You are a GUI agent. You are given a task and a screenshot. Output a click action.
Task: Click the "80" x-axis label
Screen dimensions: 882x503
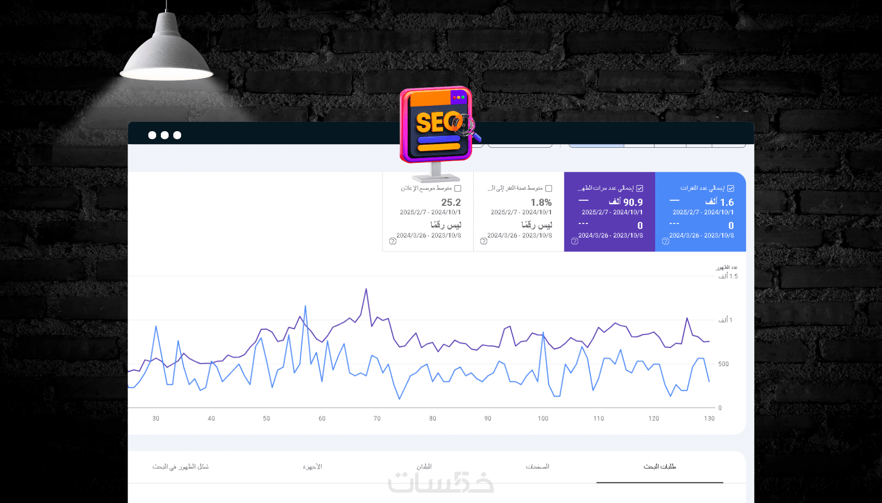click(x=432, y=418)
